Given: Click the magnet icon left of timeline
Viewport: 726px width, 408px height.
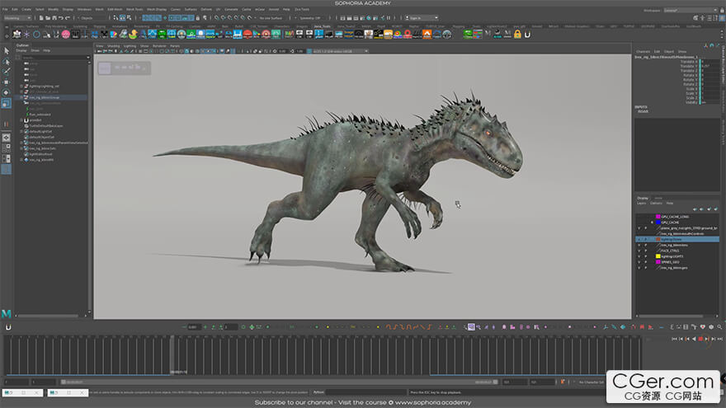Looking at the screenshot, I should pyautogui.click(x=8, y=327).
